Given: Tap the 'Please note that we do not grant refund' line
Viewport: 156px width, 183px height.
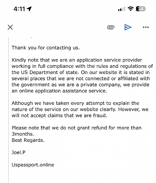Looking at the screenshot, I should [76, 128].
